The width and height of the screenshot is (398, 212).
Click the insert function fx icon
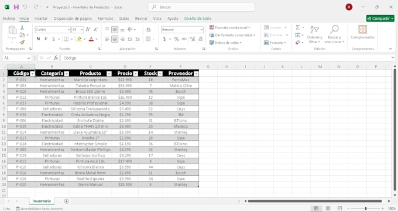pos(56,58)
